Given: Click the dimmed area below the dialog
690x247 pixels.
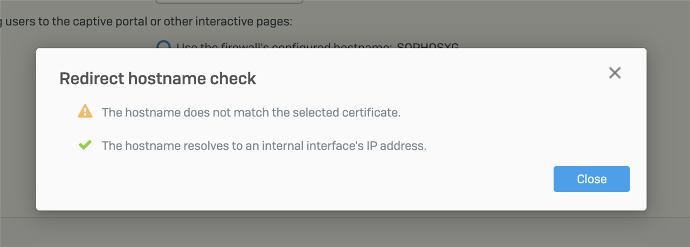Looking at the screenshot, I should tap(345, 229).
